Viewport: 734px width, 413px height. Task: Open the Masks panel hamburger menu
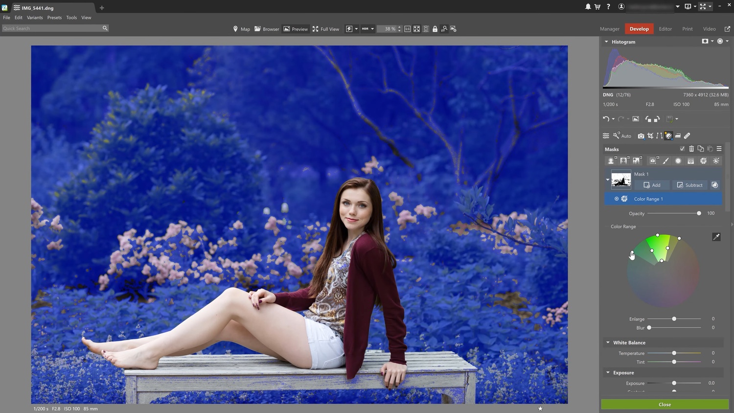click(719, 149)
